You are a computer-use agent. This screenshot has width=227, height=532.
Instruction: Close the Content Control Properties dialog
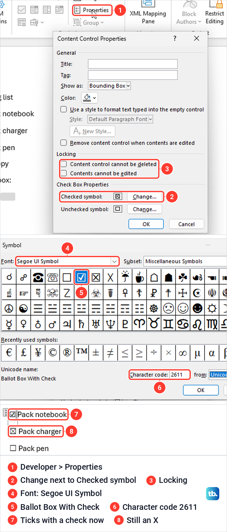[x=197, y=38]
